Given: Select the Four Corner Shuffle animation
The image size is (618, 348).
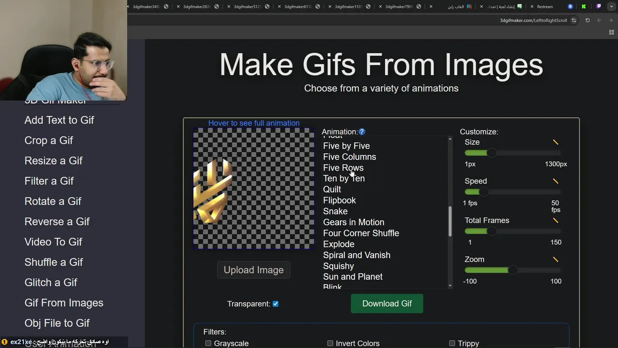Looking at the screenshot, I should click(361, 233).
